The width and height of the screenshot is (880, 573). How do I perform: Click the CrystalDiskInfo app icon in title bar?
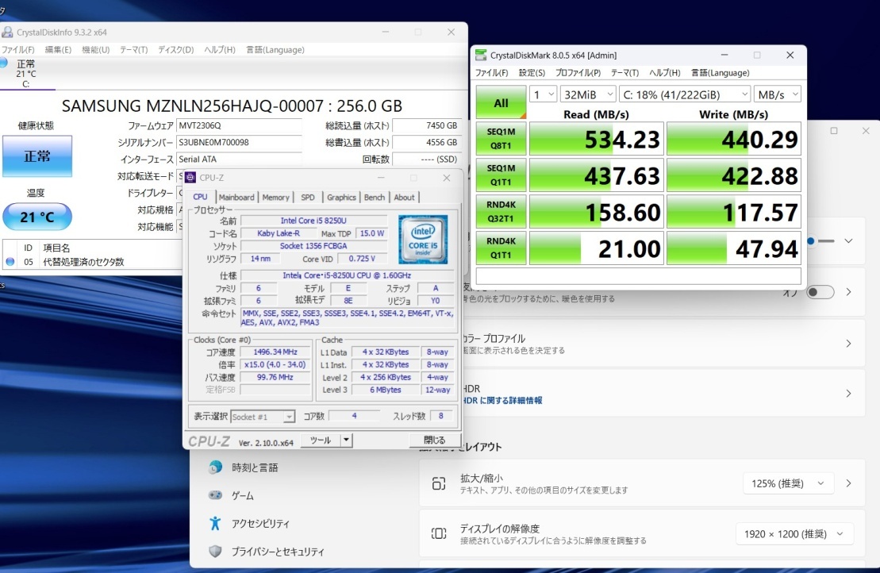[6, 32]
